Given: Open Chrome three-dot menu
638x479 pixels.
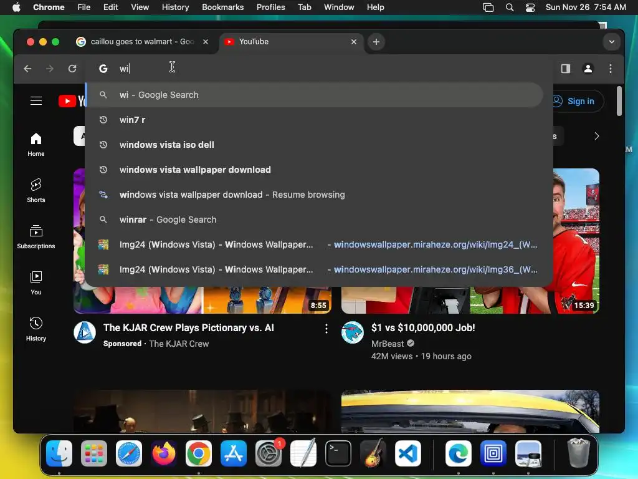Looking at the screenshot, I should coord(611,69).
